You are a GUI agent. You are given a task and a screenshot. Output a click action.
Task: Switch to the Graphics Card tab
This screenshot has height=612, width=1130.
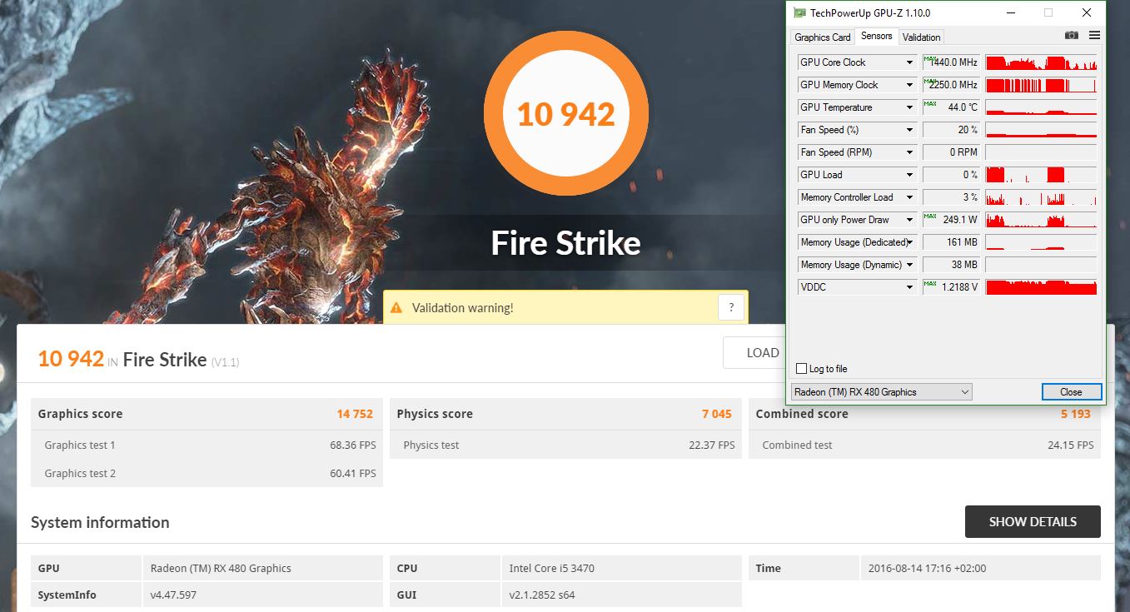click(822, 37)
